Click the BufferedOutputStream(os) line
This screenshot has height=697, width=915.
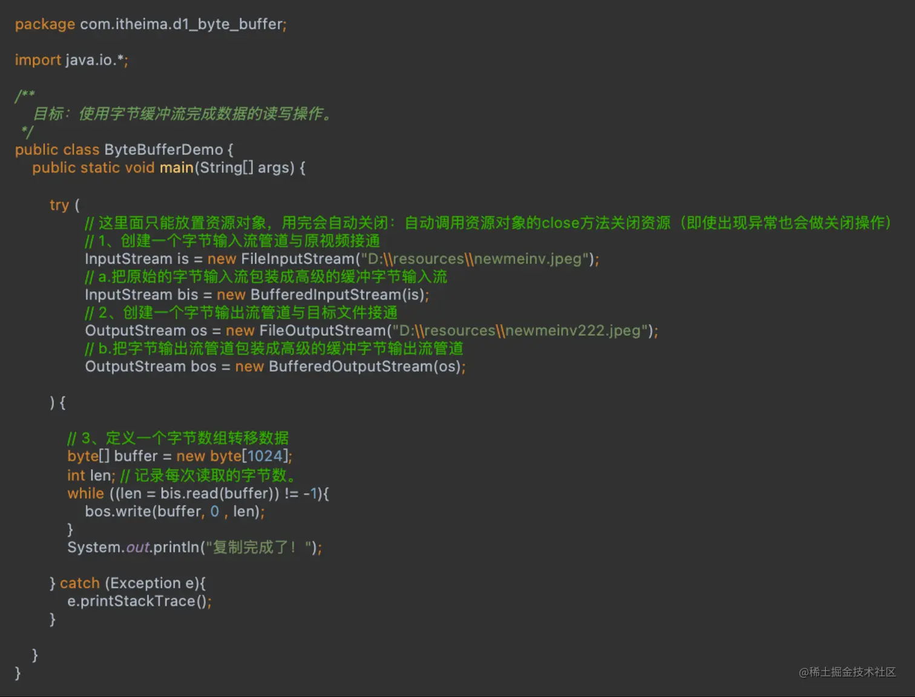pyautogui.click(x=275, y=367)
